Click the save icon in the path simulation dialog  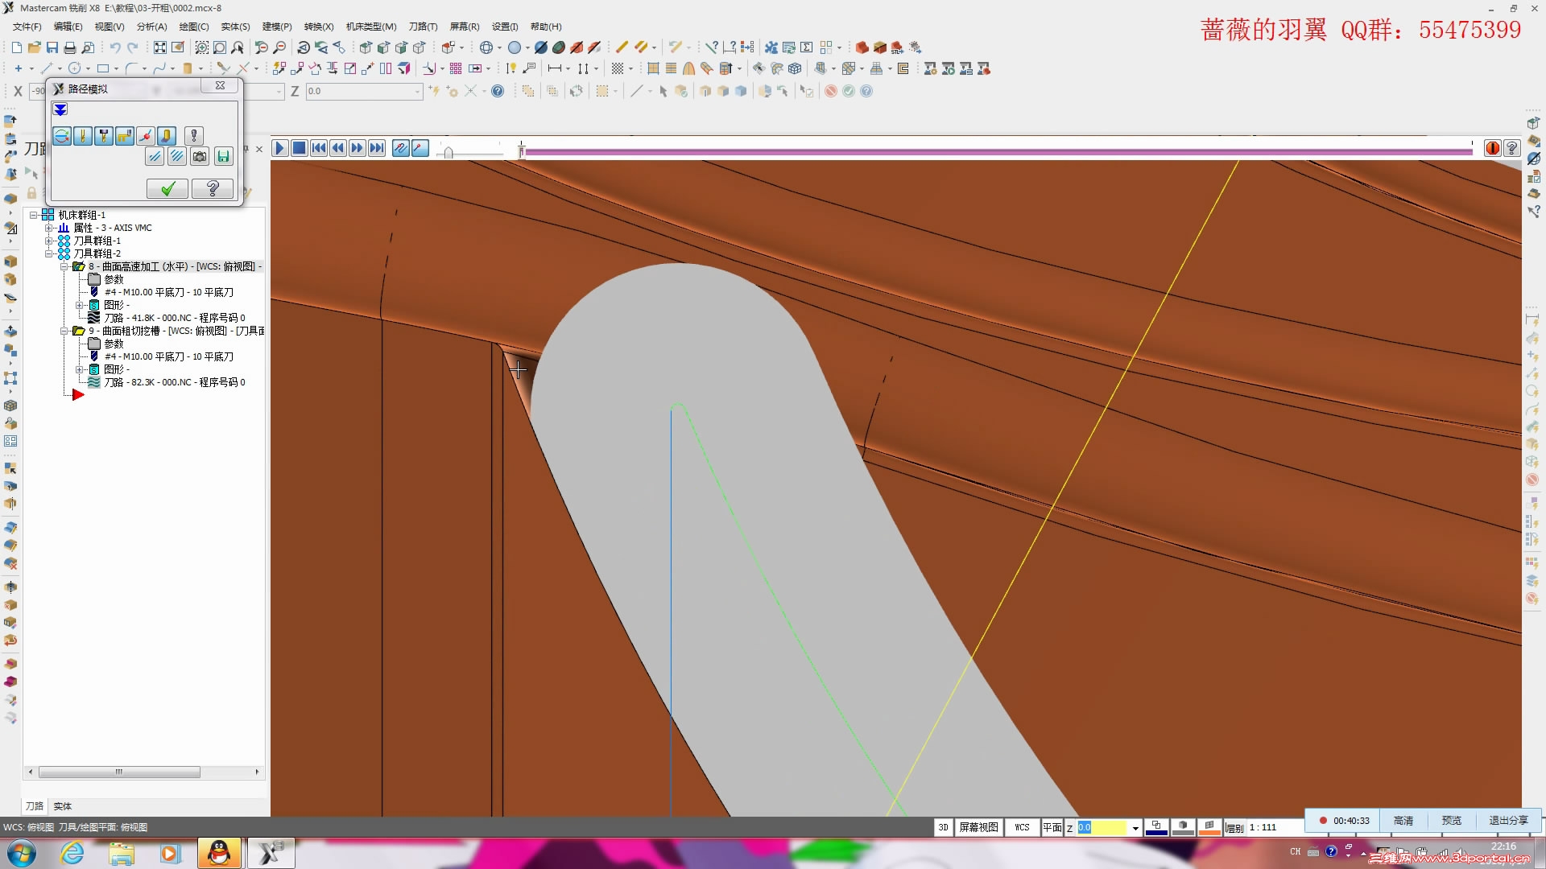coord(224,156)
